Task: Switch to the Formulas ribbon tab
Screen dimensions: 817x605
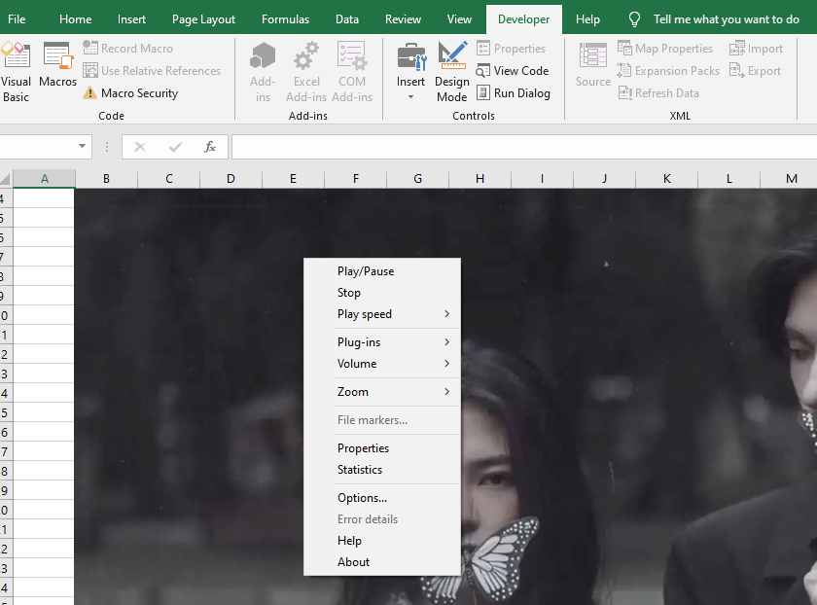Action: coord(285,18)
